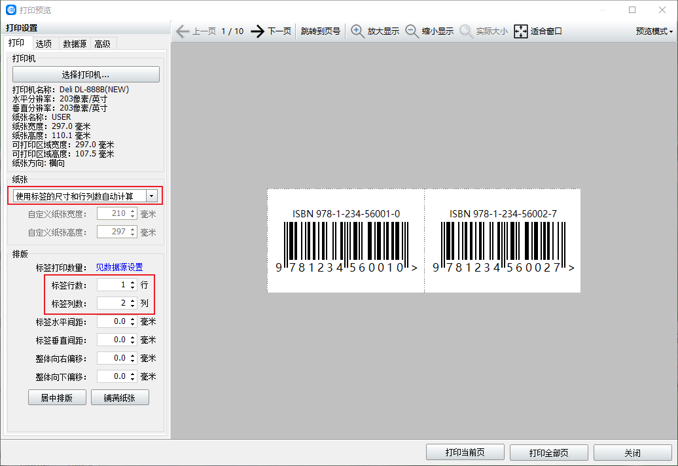Viewport: 678px width, 466px height.
Task: Switch to the 选项 tab
Action: point(44,44)
